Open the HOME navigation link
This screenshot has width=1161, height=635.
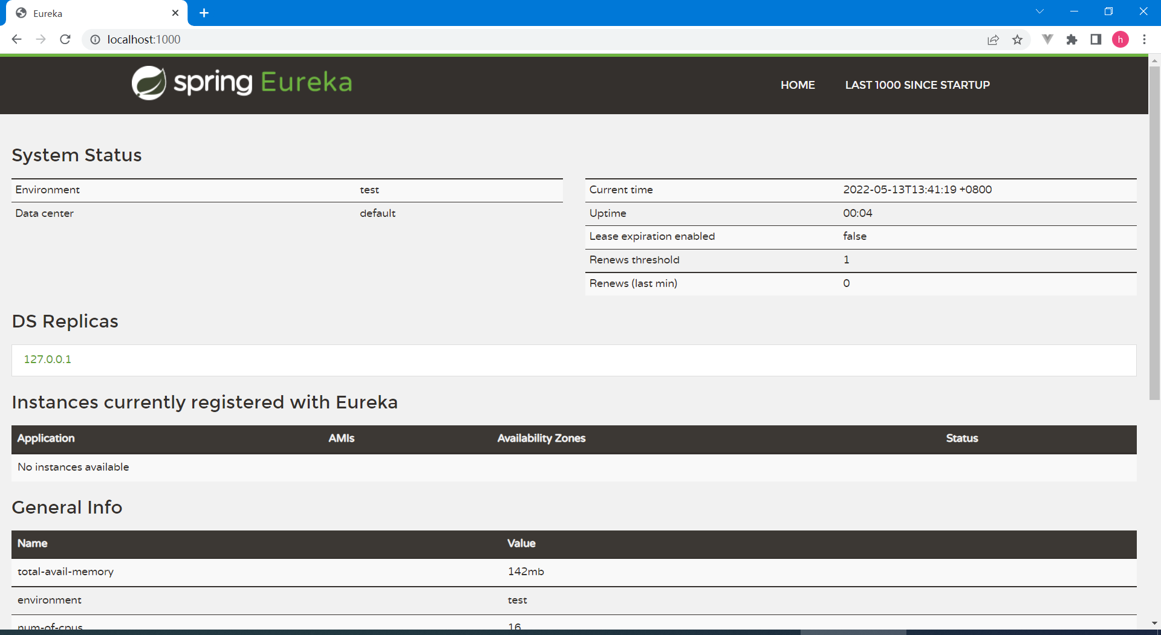point(798,85)
